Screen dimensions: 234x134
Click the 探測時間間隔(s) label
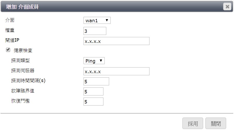pyautogui.click(x=28, y=81)
